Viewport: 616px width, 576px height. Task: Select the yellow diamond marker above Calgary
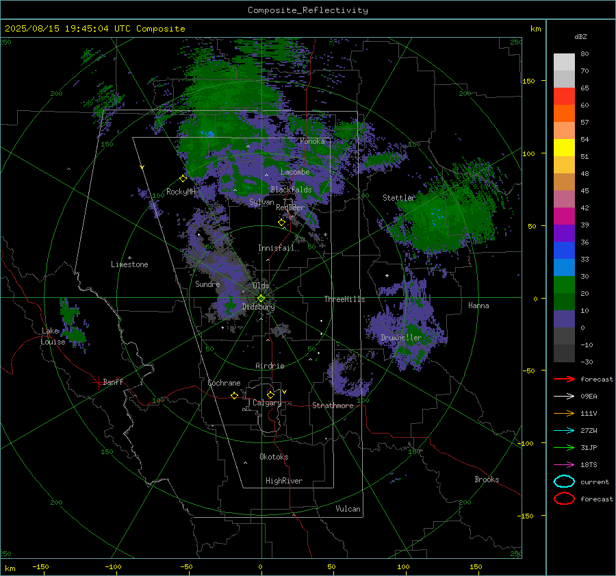(x=270, y=395)
